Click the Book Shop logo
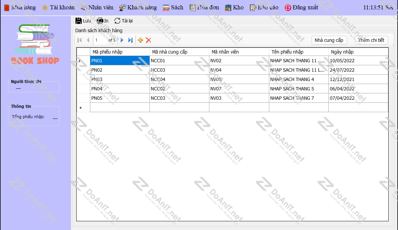Image resolution: width=398 pixels, height=230 pixels. (35, 44)
